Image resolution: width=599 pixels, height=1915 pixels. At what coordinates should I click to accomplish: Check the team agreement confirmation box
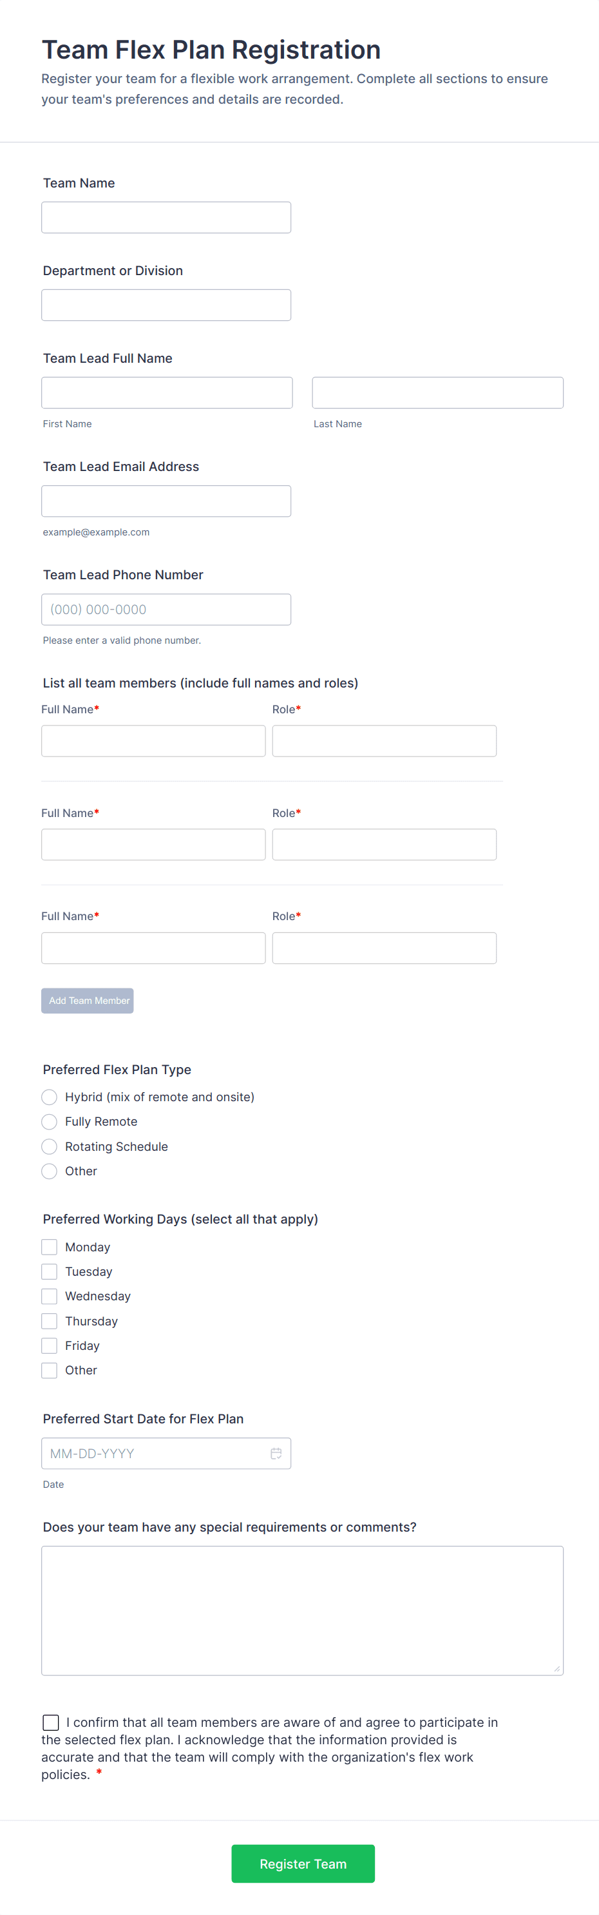click(50, 1722)
